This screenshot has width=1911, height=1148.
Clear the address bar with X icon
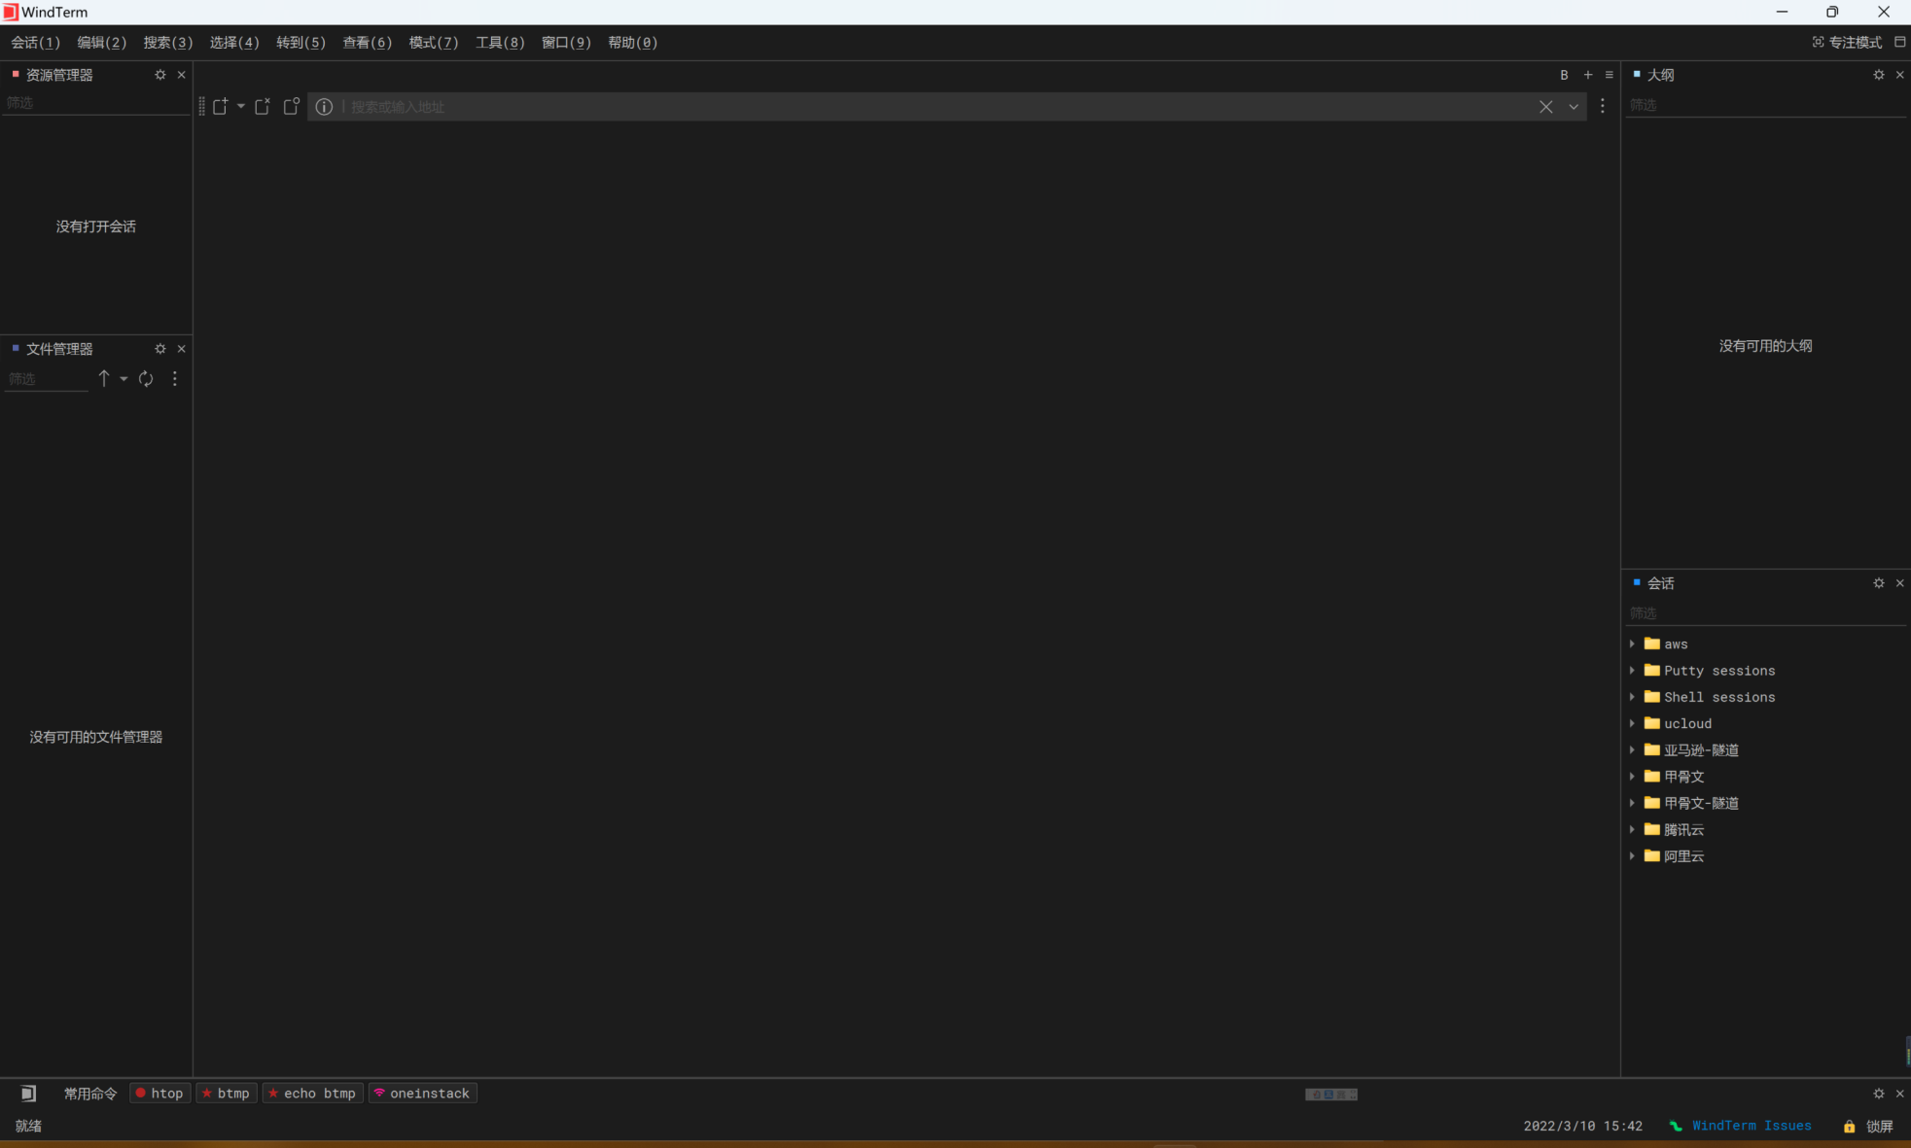point(1545,107)
